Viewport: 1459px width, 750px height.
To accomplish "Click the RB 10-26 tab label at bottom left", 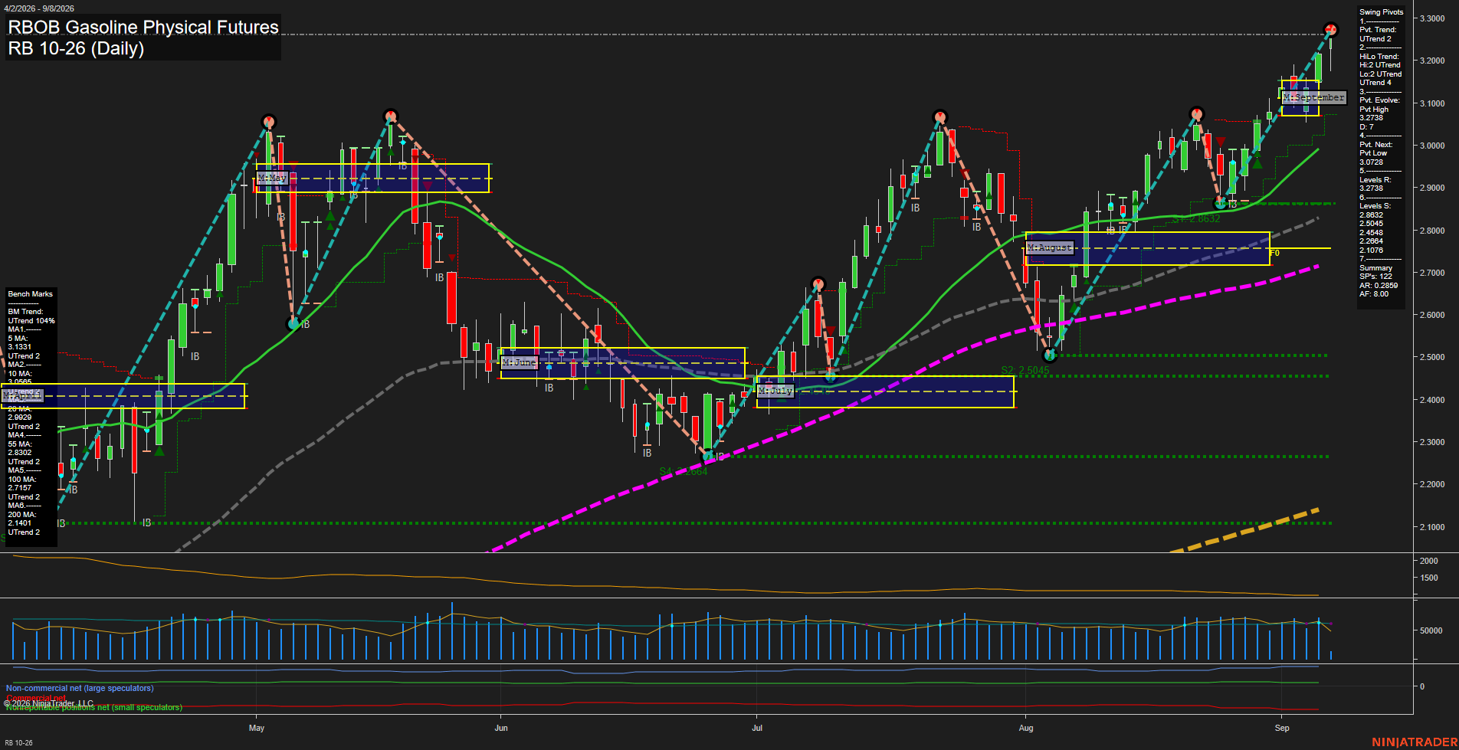I will point(18,743).
